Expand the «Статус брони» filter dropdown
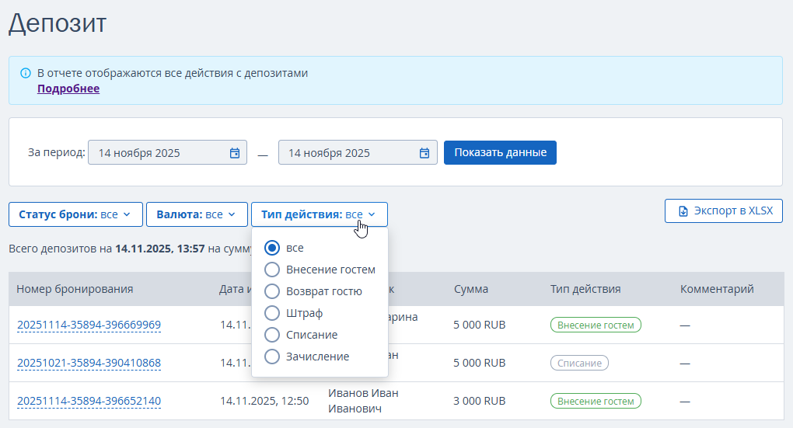This screenshot has height=428, width=793. pos(75,214)
